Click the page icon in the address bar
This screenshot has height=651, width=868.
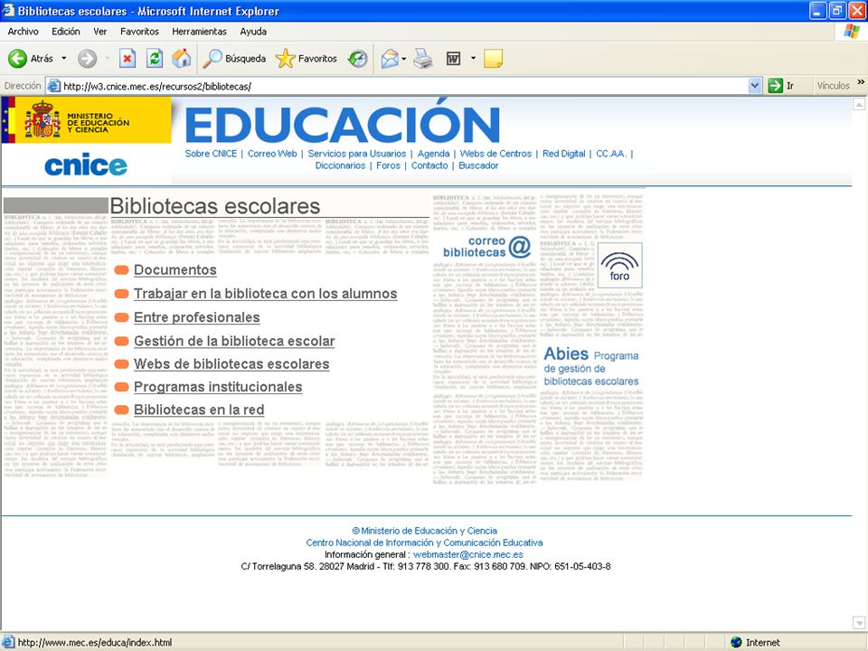click(53, 86)
